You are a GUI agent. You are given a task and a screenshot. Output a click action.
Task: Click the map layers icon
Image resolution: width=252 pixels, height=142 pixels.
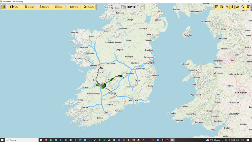coord(217,7)
